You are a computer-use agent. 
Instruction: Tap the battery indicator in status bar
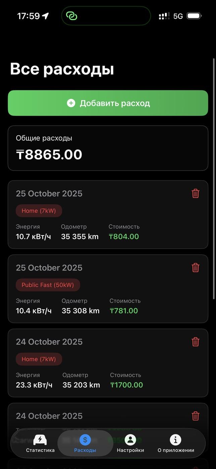(194, 16)
